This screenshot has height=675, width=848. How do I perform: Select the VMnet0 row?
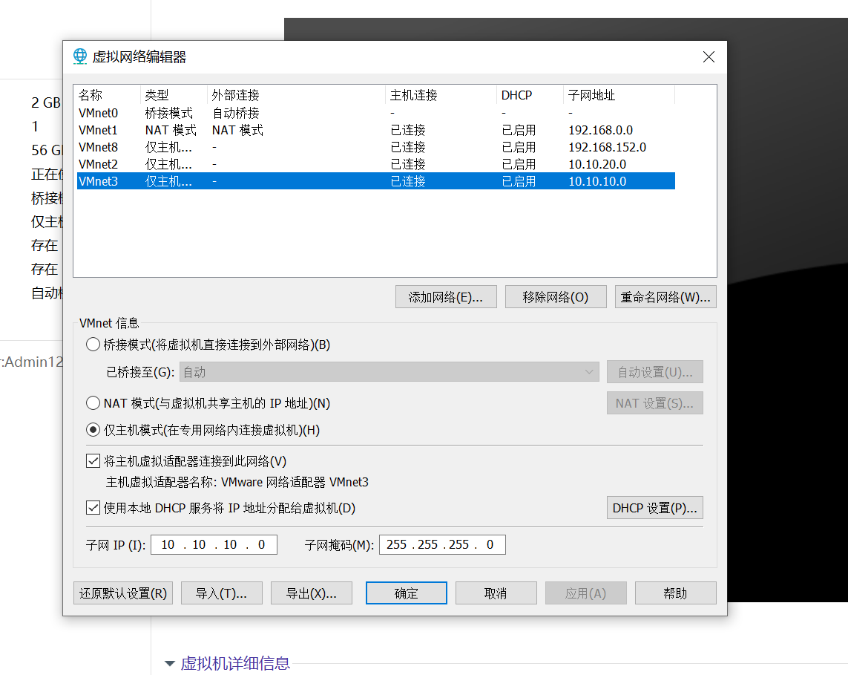click(x=376, y=113)
